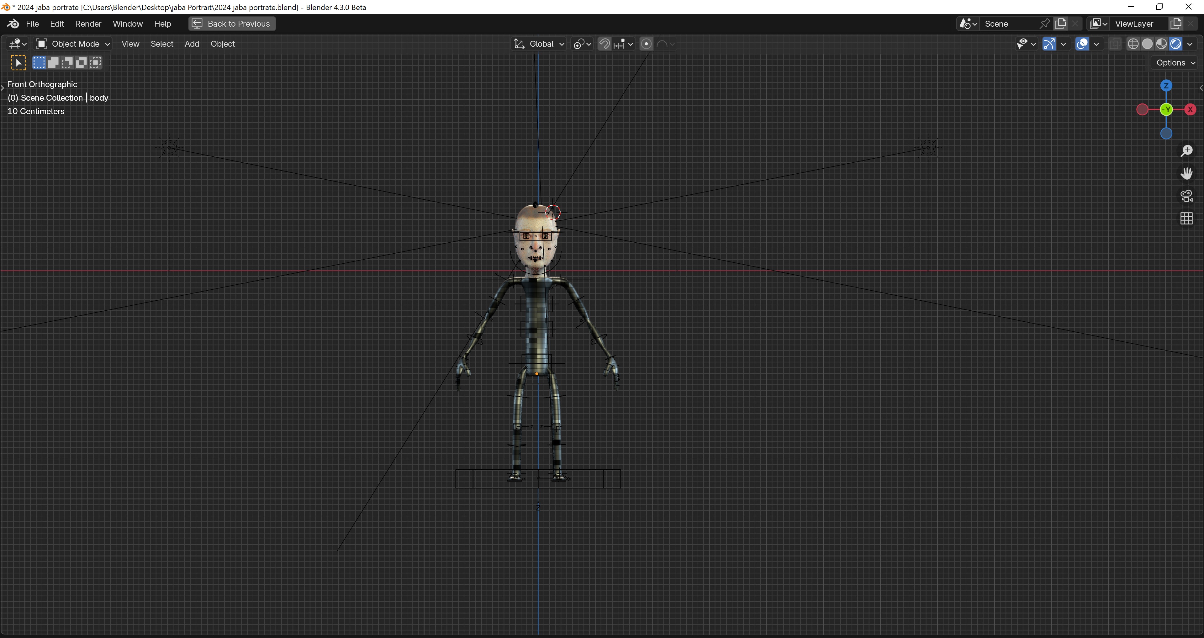Click the delete Scene X icon
This screenshot has width=1204, height=638.
(x=1075, y=24)
